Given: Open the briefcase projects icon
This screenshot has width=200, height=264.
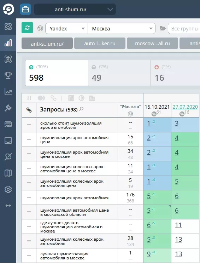Looking at the screenshot, I should [x=25, y=9].
